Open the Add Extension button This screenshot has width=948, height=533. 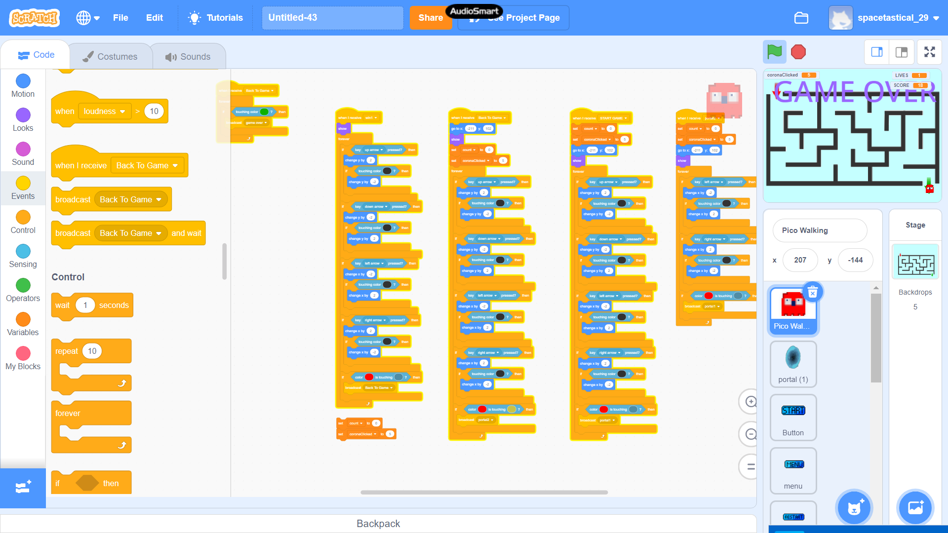pyautogui.click(x=23, y=488)
